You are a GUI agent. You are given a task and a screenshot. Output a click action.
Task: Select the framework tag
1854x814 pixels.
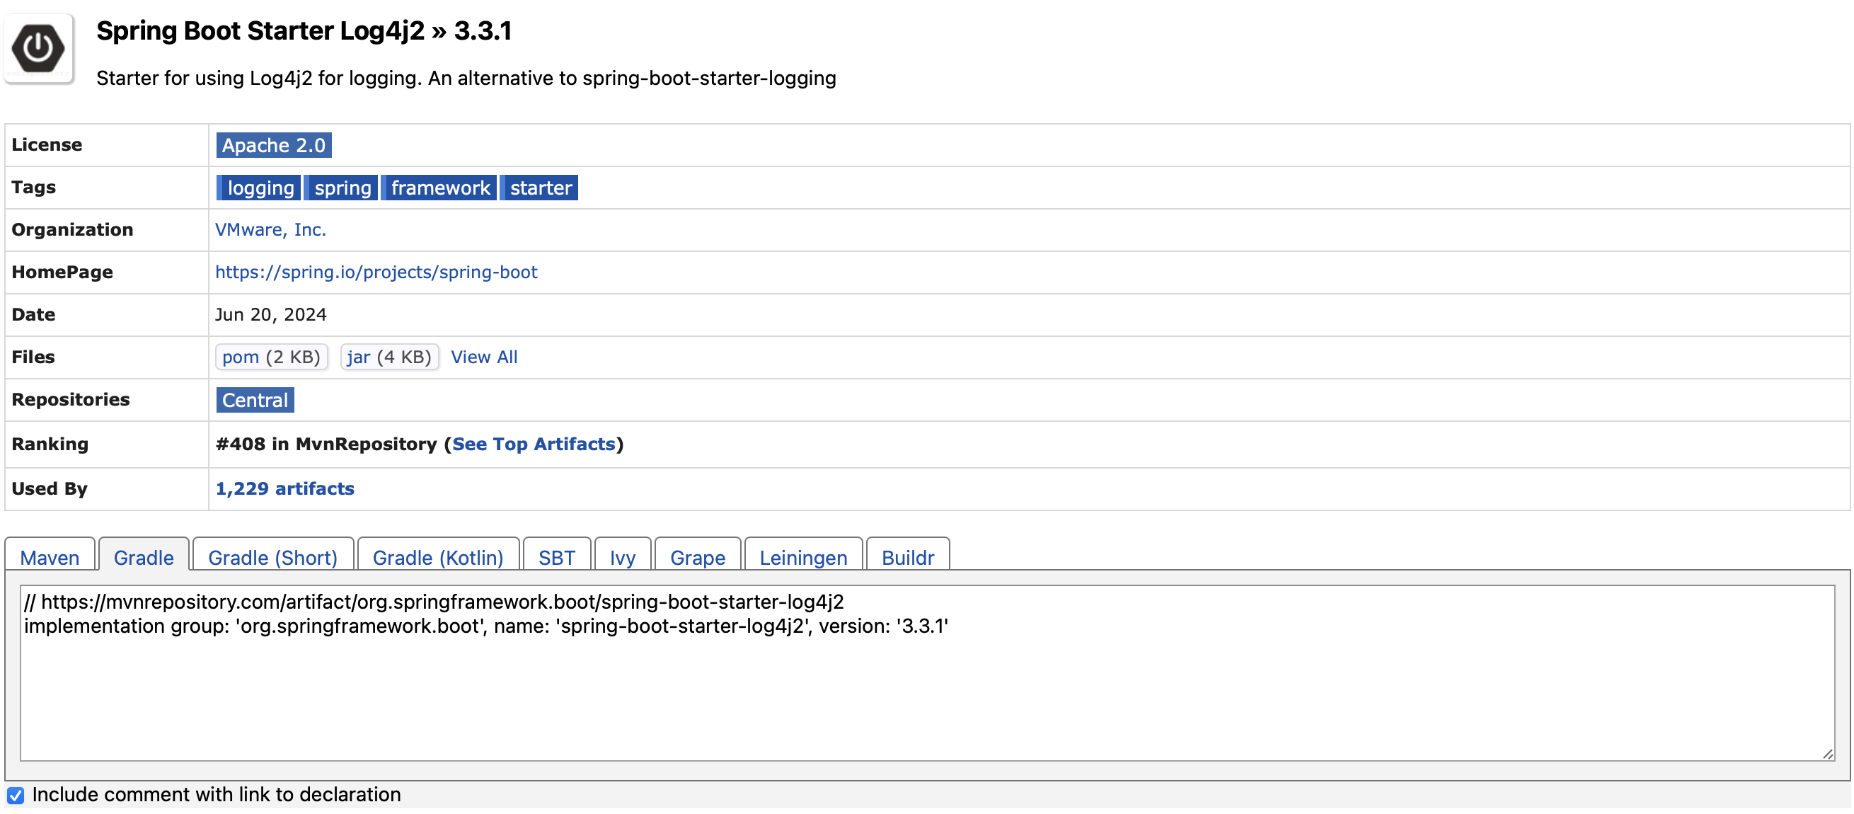[439, 188]
